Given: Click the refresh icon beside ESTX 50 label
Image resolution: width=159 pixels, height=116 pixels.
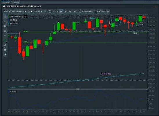Looking at the screenshot, I should click(23, 17).
